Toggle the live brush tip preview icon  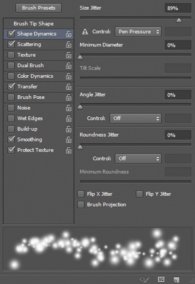pyautogui.click(x=144, y=279)
